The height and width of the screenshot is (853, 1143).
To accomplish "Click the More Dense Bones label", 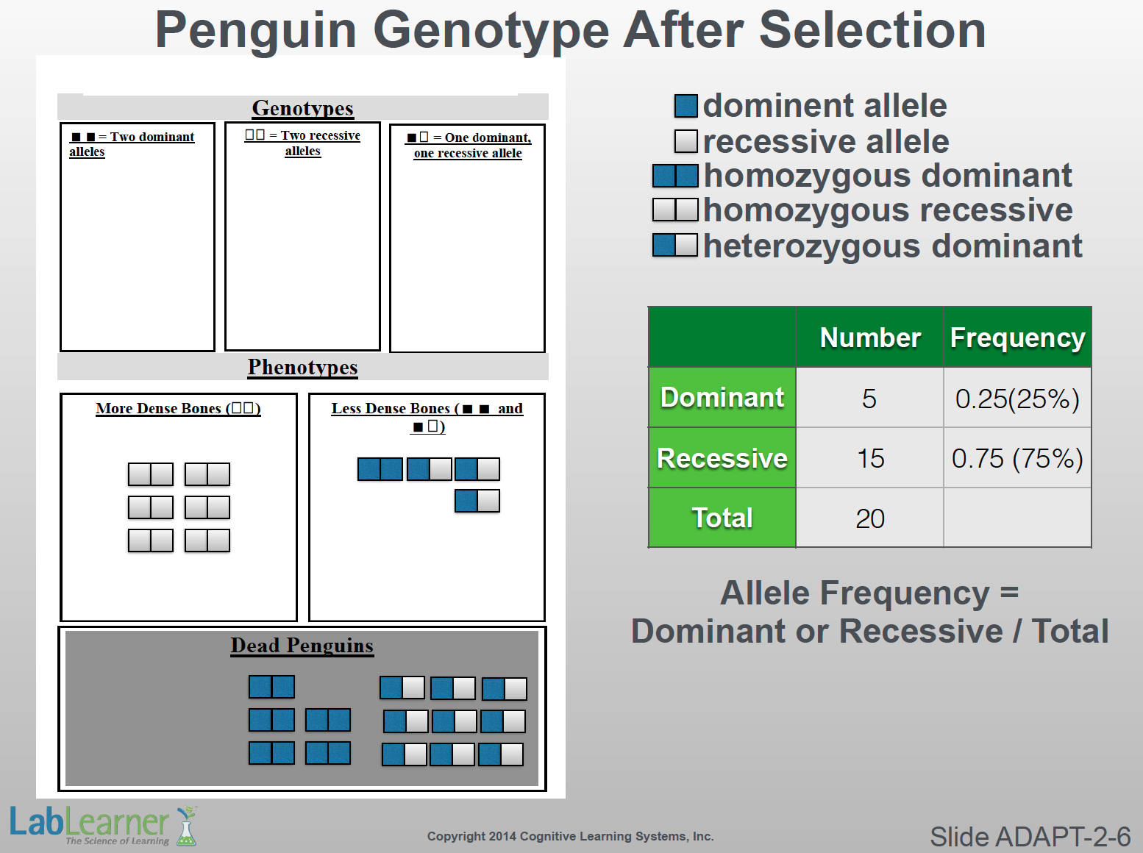I will (x=178, y=408).
